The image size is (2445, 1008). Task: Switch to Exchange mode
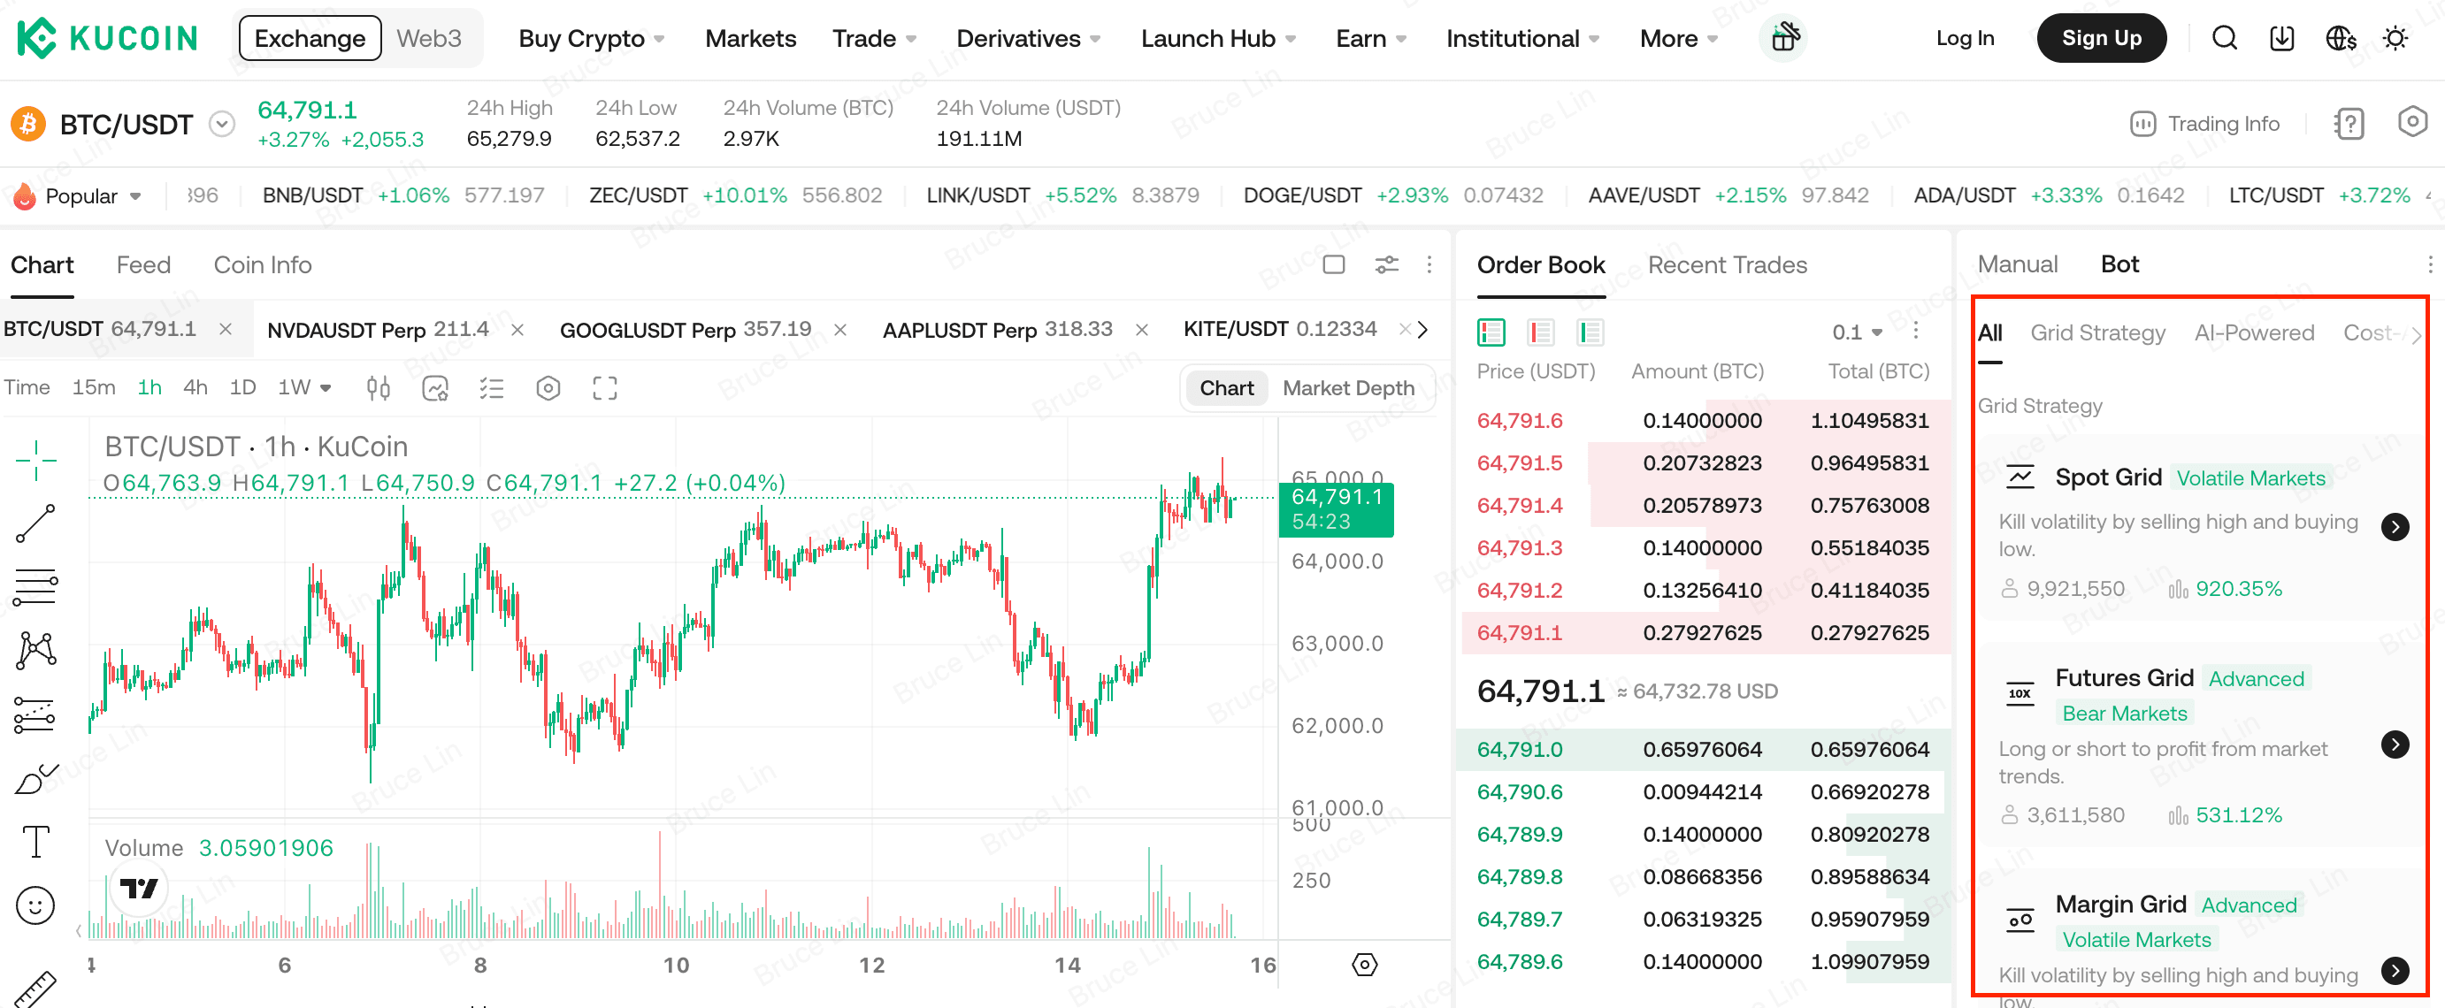tap(310, 38)
